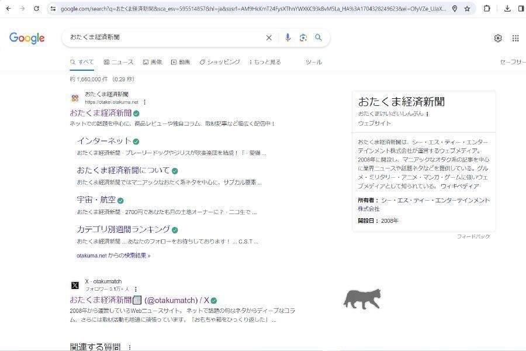The width and height of the screenshot is (526, 351).
Task: Open quick settings via the gear icon
Action: [x=497, y=38]
